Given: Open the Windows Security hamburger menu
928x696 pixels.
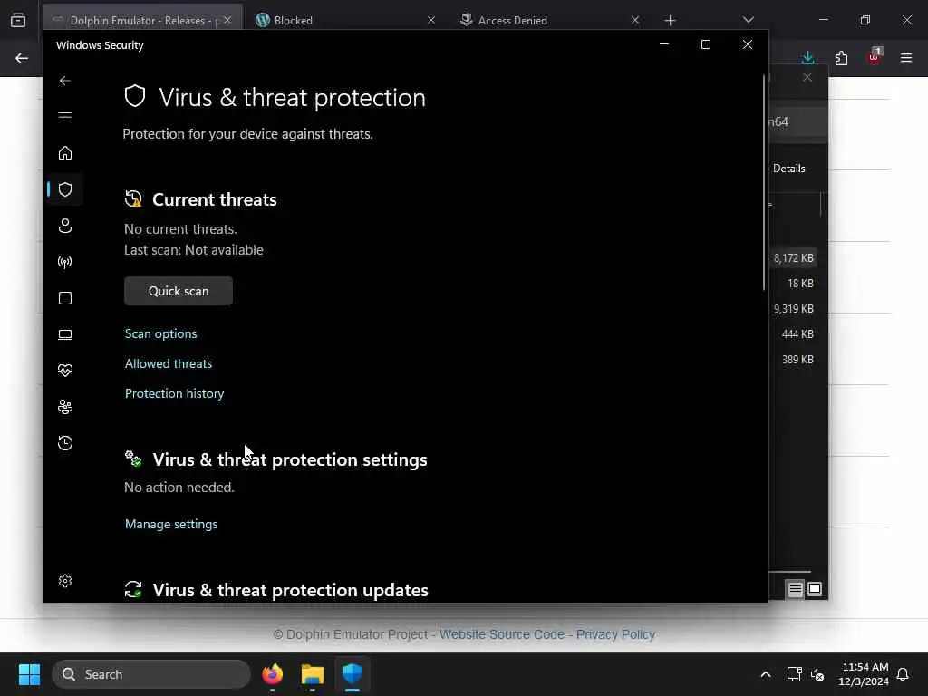Looking at the screenshot, I should tap(65, 117).
